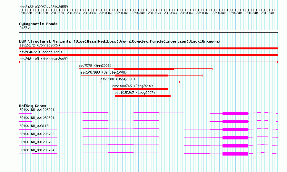The image size is (287, 172).
Task: Click the right arrowhead of the coordinate ruler
Action: tap(277, 10)
